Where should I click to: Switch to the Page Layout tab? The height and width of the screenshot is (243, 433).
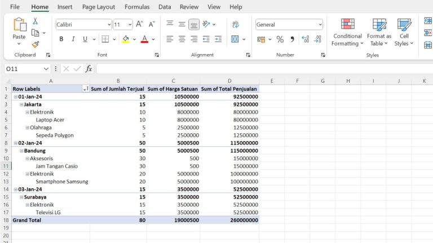(x=99, y=7)
